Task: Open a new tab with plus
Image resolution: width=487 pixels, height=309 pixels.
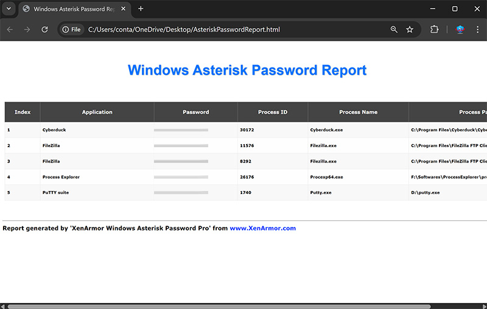Action: coord(141,9)
